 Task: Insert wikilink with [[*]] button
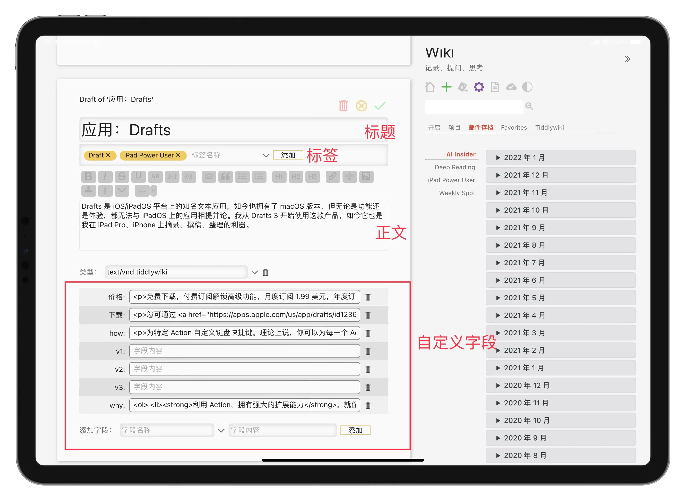coord(172,176)
